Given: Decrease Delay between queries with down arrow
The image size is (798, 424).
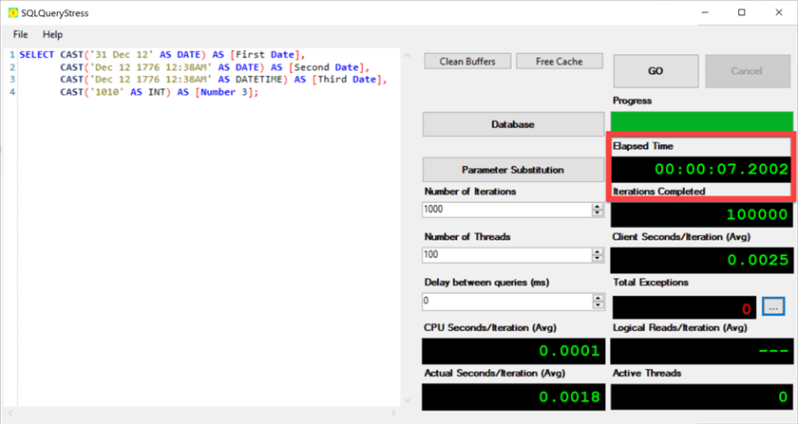Looking at the screenshot, I should 598,305.
